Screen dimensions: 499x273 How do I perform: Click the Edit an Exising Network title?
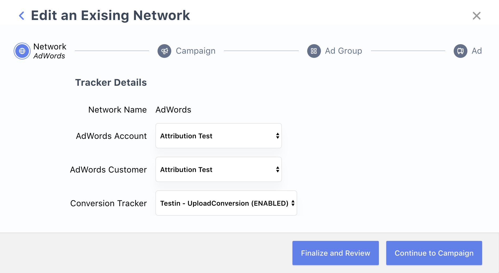pyautogui.click(x=110, y=16)
